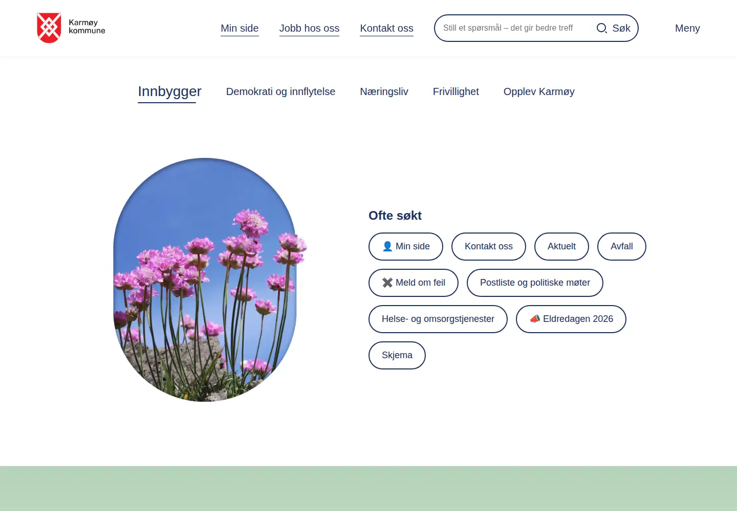This screenshot has height=511, width=737.
Task: Open the Skjema shortcut
Action: click(397, 355)
